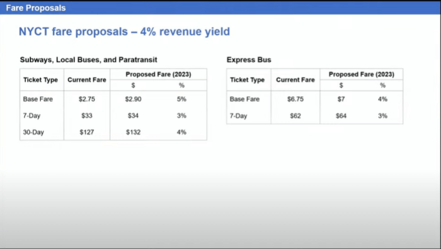Click the 30-Day row label
Viewport: 441px width, 249px height.
click(33, 132)
